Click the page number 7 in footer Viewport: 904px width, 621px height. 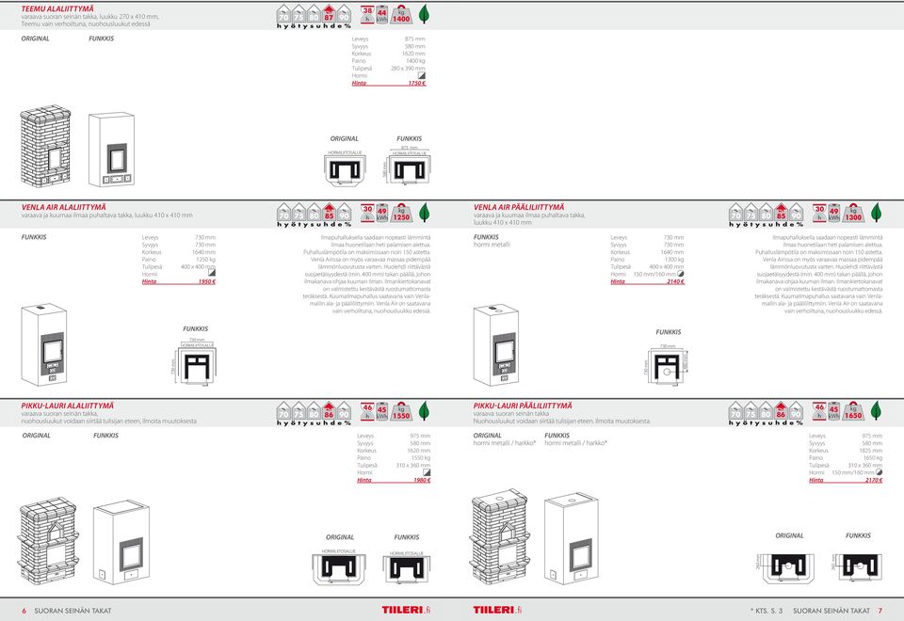pyautogui.click(x=880, y=611)
